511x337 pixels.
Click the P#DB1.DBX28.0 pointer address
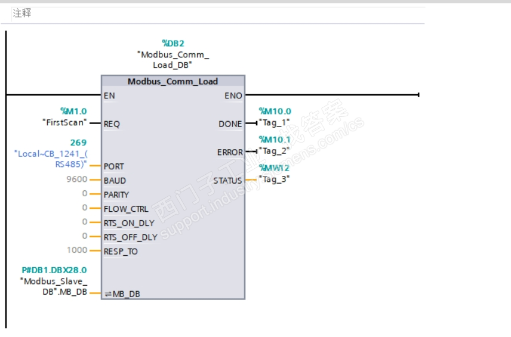coord(54,270)
